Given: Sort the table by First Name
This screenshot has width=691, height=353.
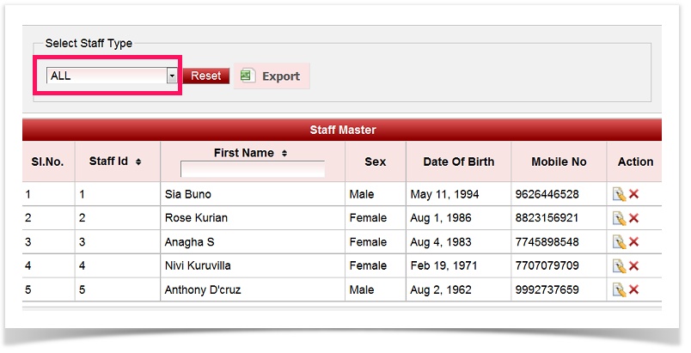Looking at the screenshot, I should point(284,154).
